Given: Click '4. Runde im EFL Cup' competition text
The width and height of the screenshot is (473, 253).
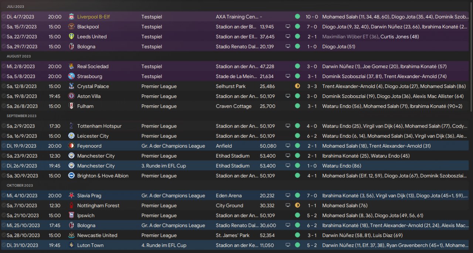Looking at the screenshot, I should pos(164,245).
